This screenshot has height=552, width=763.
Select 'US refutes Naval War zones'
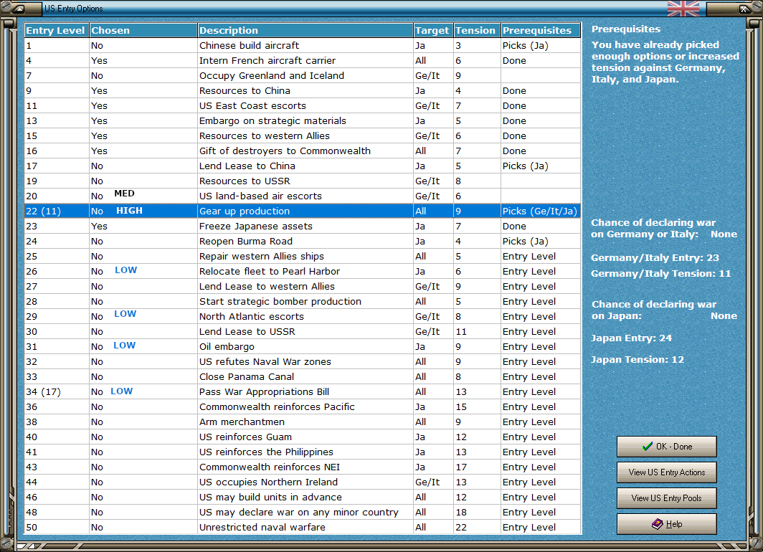pos(303,362)
